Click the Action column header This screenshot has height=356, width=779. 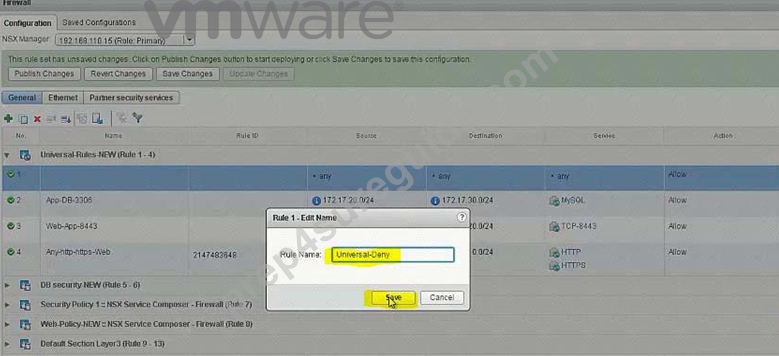(x=723, y=136)
